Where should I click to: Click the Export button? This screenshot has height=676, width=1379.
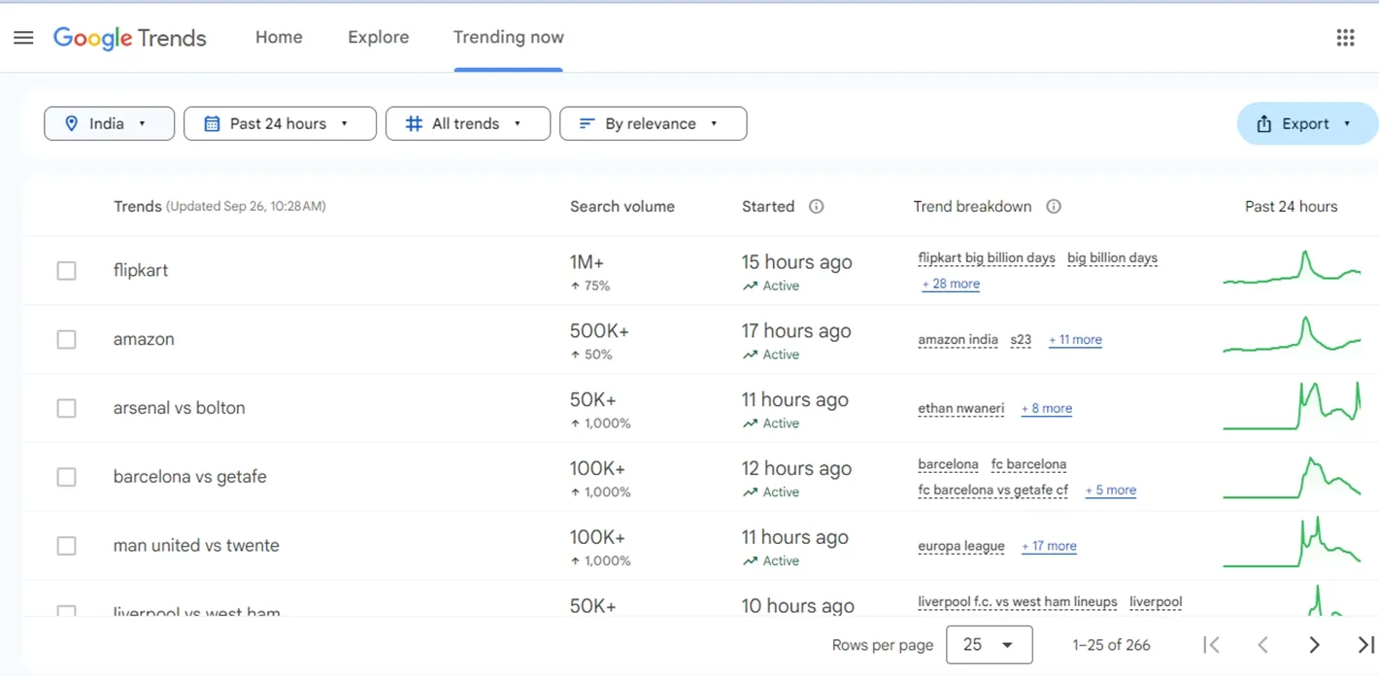point(1305,123)
